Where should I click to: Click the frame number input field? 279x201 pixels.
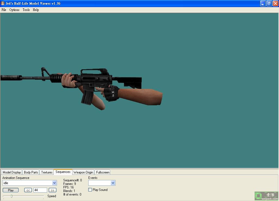40,190
